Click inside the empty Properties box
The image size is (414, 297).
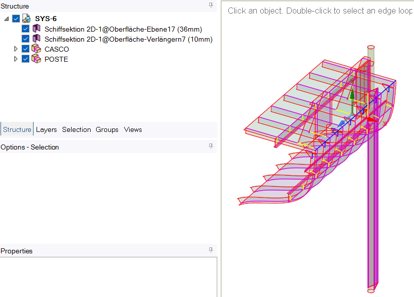[x=108, y=277]
